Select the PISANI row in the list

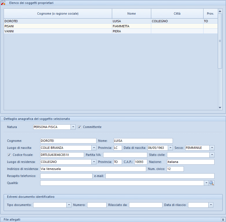click(x=111, y=26)
